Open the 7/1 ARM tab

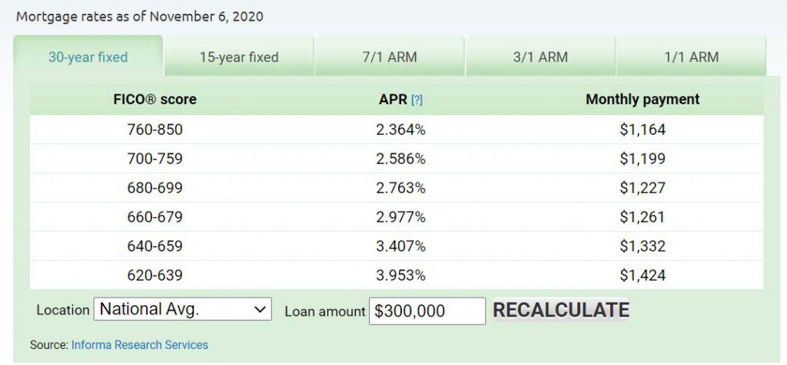390,58
